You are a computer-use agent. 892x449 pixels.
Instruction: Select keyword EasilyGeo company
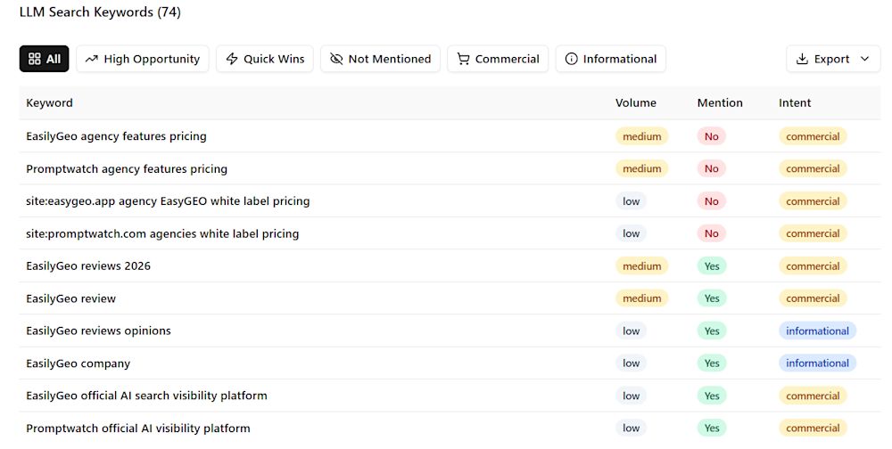[x=78, y=363]
